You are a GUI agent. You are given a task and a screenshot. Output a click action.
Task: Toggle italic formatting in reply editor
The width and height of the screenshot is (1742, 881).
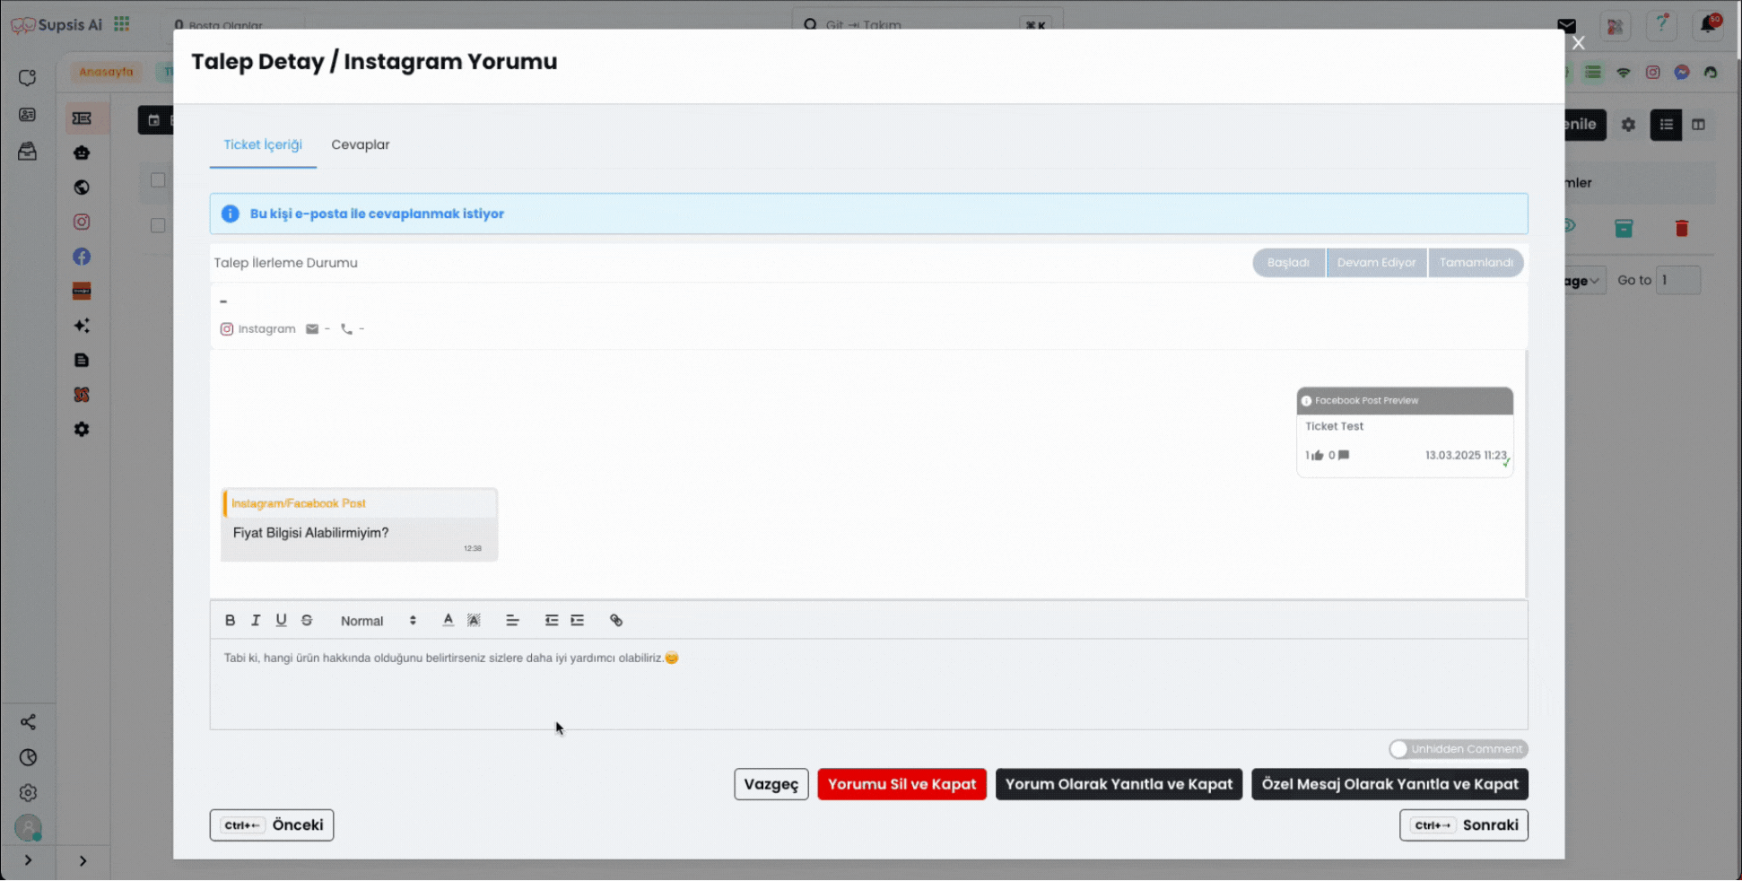coord(256,620)
